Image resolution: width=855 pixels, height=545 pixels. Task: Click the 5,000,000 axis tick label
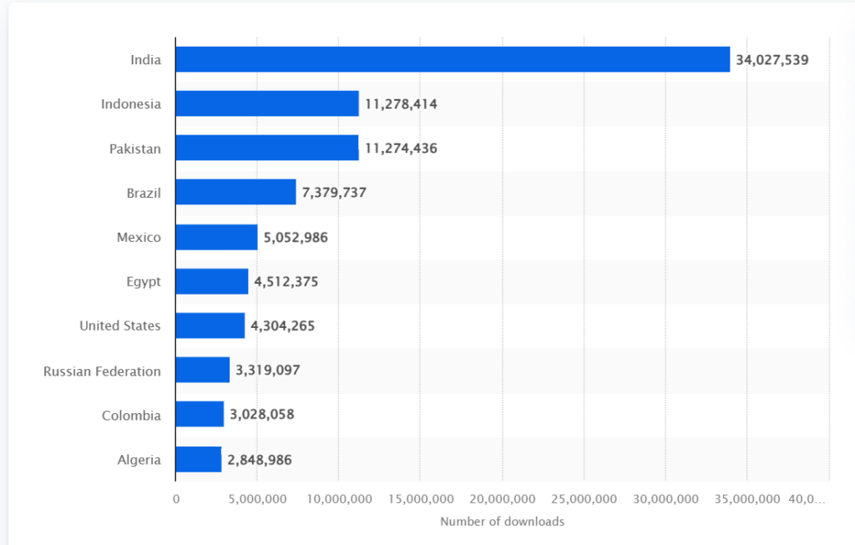257,499
